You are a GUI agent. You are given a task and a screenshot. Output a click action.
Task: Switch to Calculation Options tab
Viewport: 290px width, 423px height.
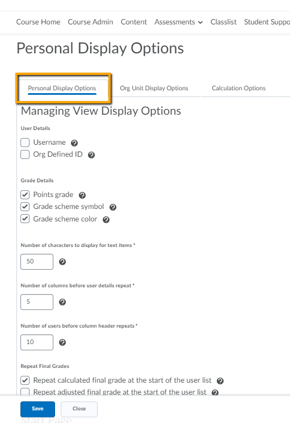coord(238,88)
